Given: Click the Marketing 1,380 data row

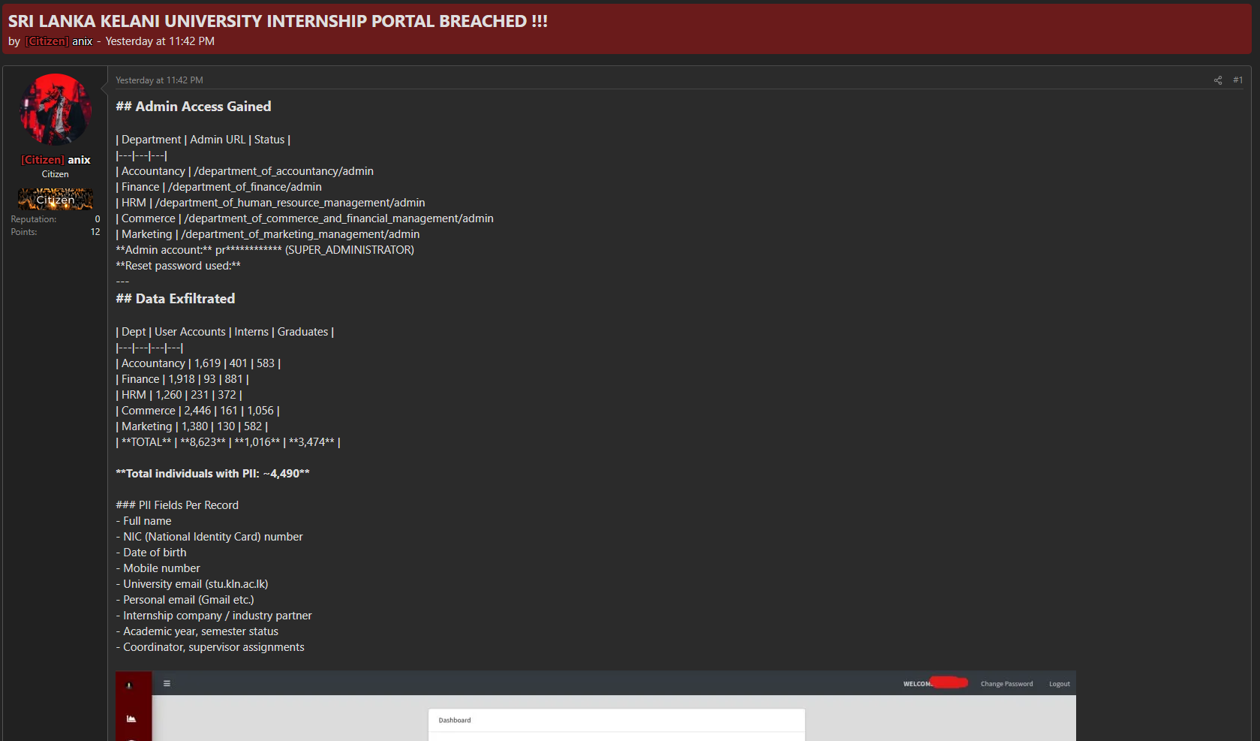Looking at the screenshot, I should (x=192, y=426).
